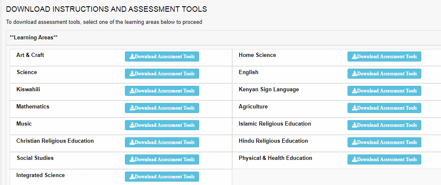Viewport: 441px width, 185px height.
Task: Download Physical & Health Education tools
Action: click(384, 159)
